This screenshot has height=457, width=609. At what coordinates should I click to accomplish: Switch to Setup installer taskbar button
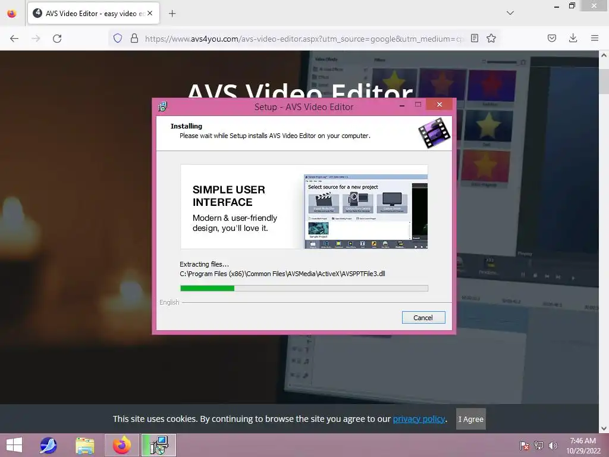(159, 445)
